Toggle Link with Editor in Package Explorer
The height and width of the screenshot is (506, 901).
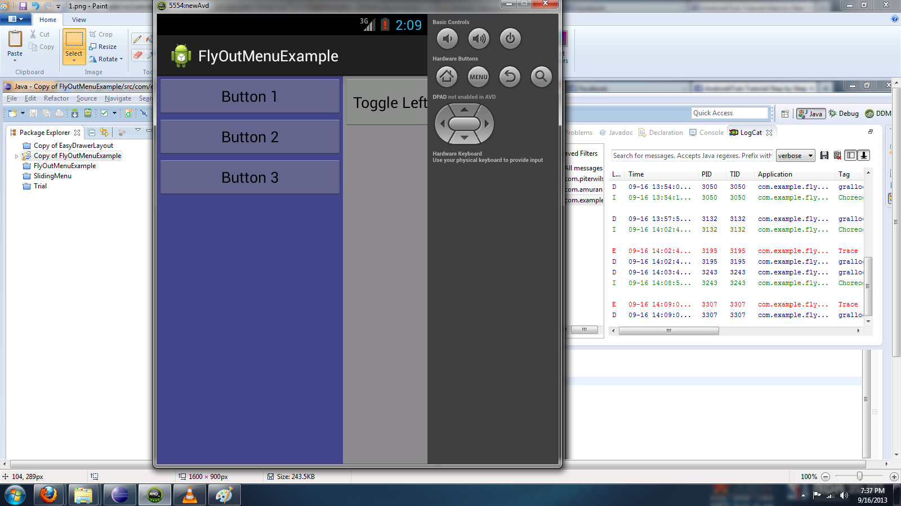pos(104,133)
